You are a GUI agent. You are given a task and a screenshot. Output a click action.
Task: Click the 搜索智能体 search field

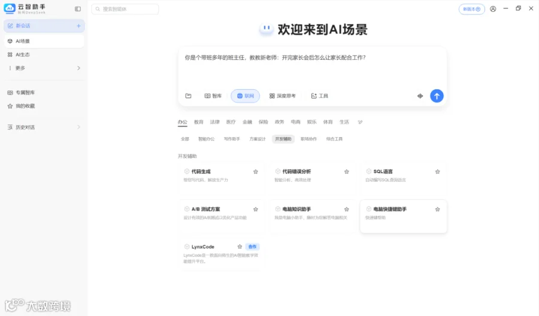pyautogui.click(x=125, y=9)
